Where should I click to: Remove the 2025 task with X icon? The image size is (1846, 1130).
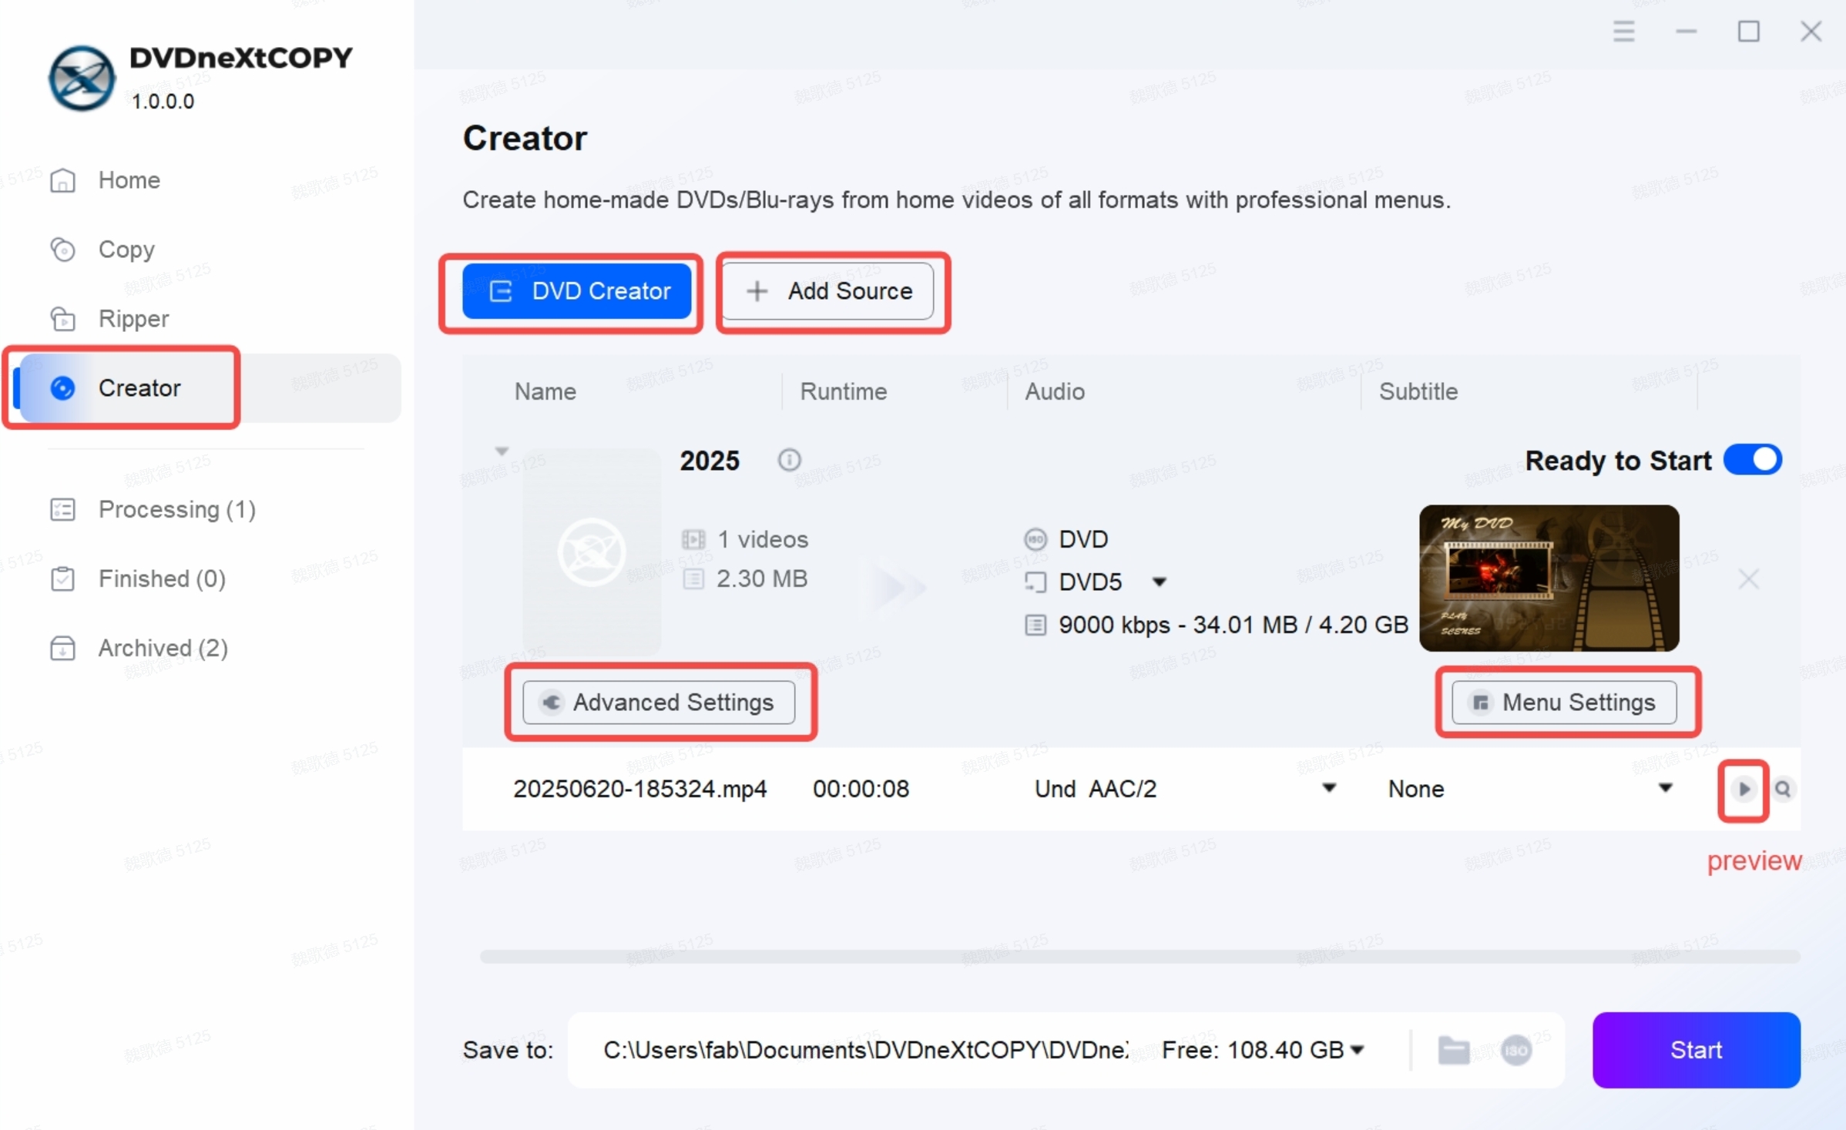pyautogui.click(x=1748, y=579)
